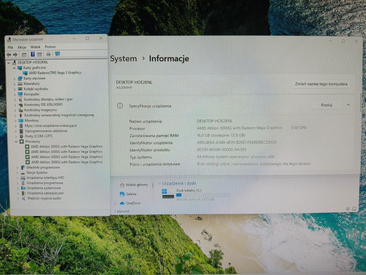
Task: Select Wejścia i wyjścia audio item
Action: [44, 198]
